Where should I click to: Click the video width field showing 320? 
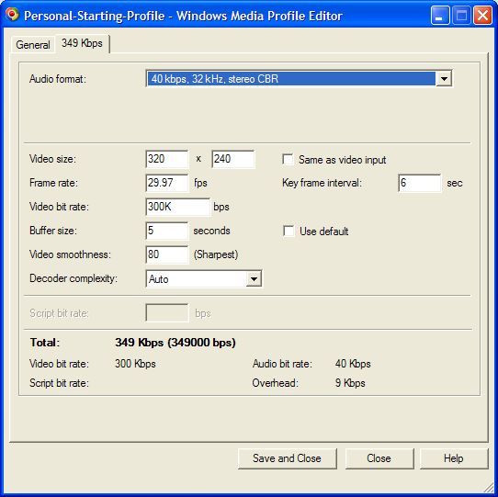[x=167, y=159]
